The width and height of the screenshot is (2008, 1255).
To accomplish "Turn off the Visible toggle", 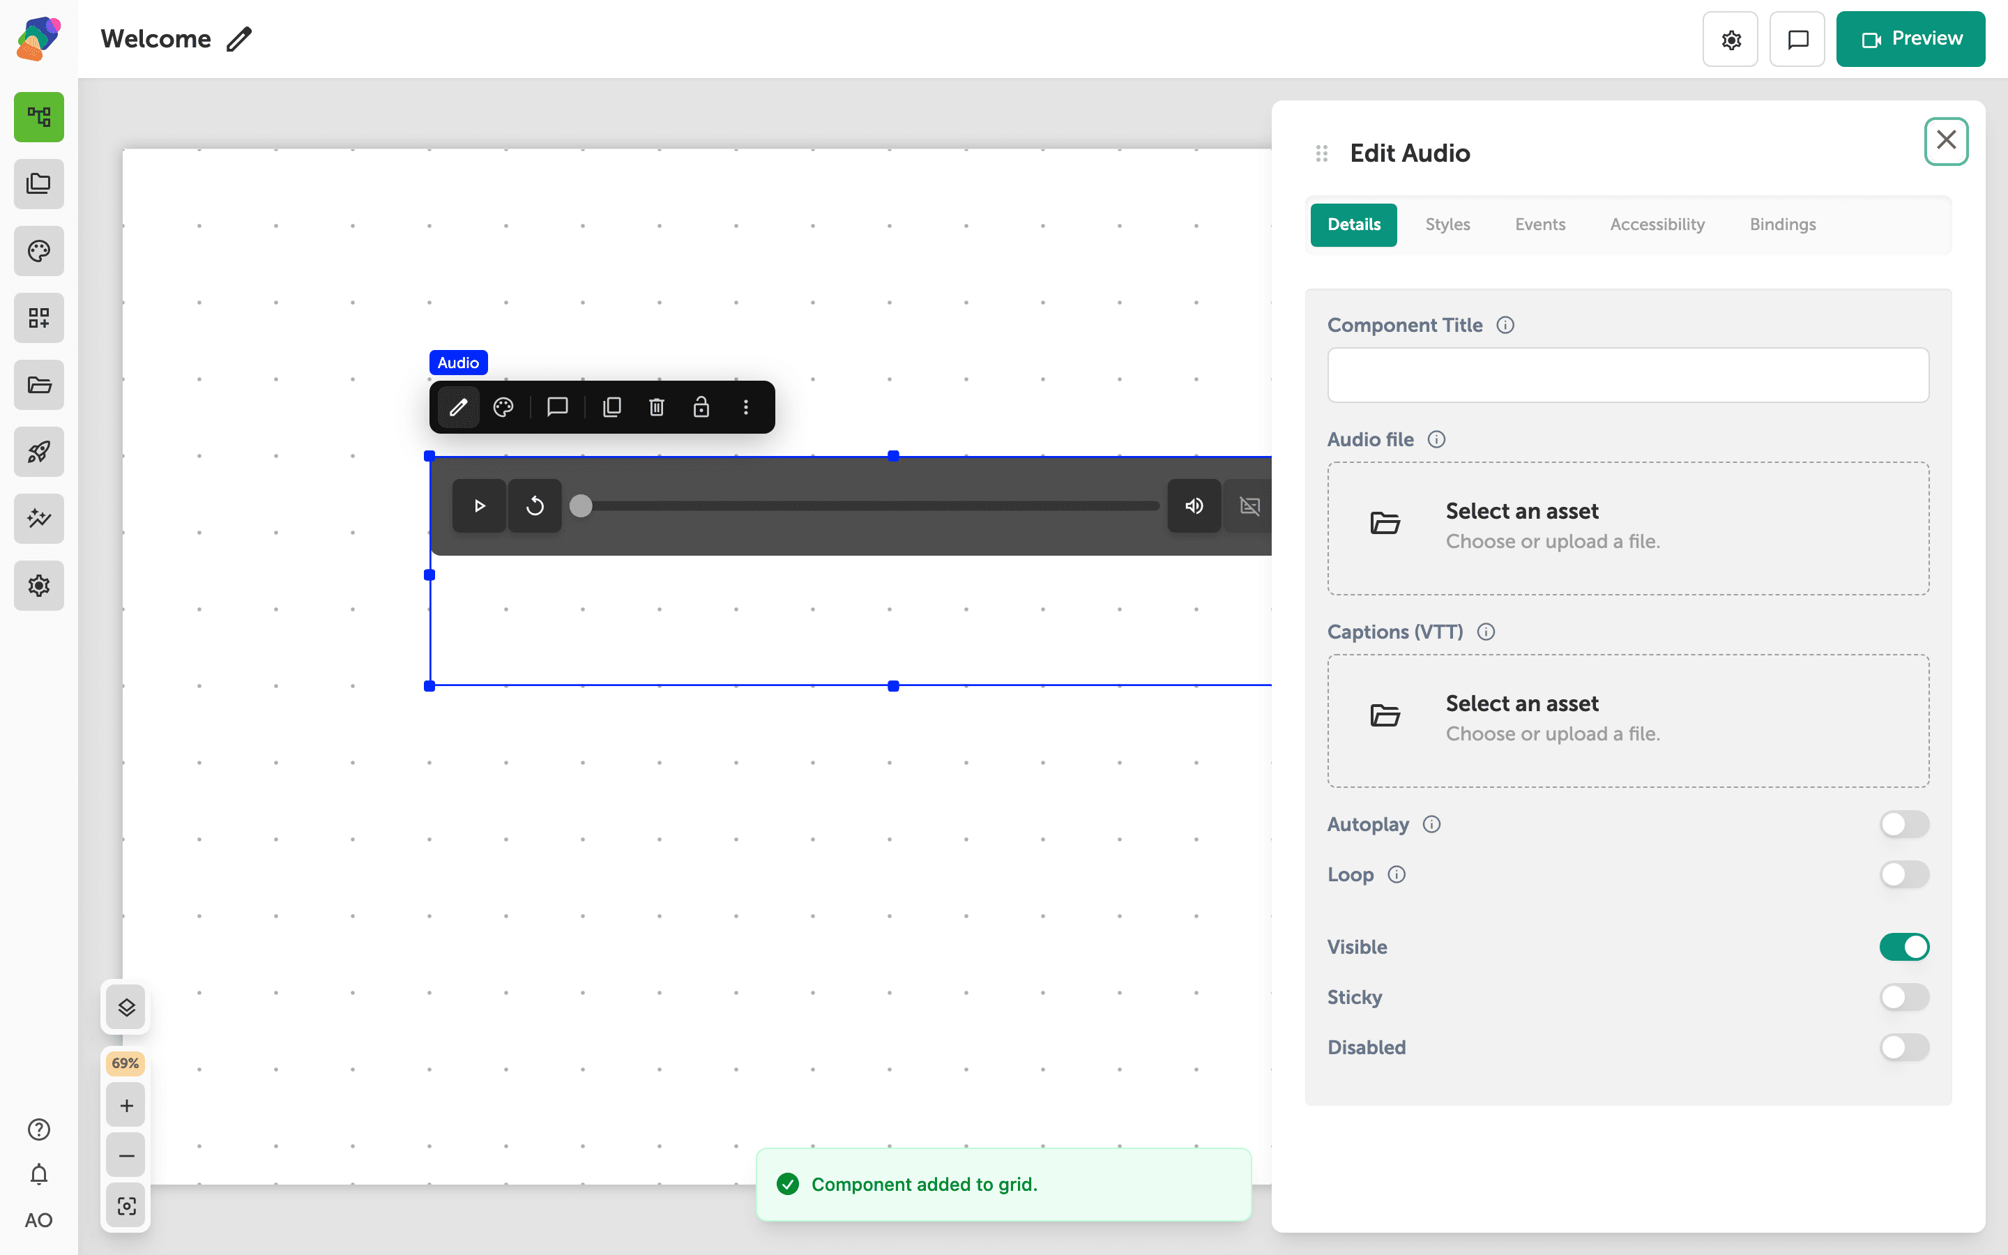I will pos(1904,947).
